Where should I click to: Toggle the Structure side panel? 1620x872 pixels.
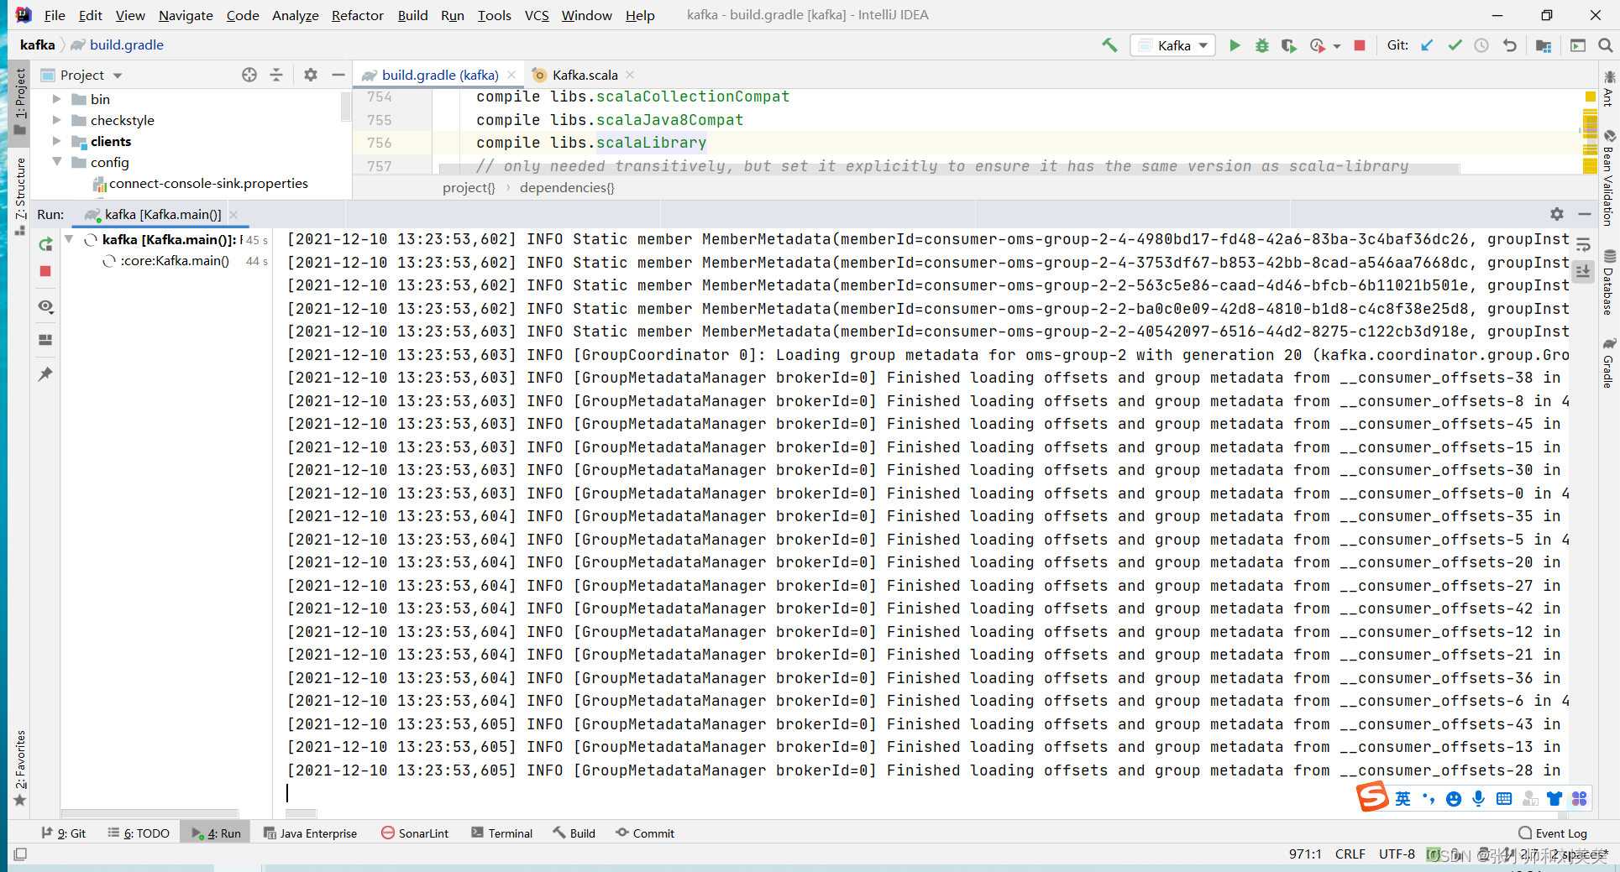coord(20,195)
